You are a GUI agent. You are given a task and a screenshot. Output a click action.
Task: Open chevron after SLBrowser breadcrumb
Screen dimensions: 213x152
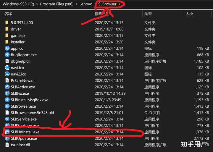point(119,4)
